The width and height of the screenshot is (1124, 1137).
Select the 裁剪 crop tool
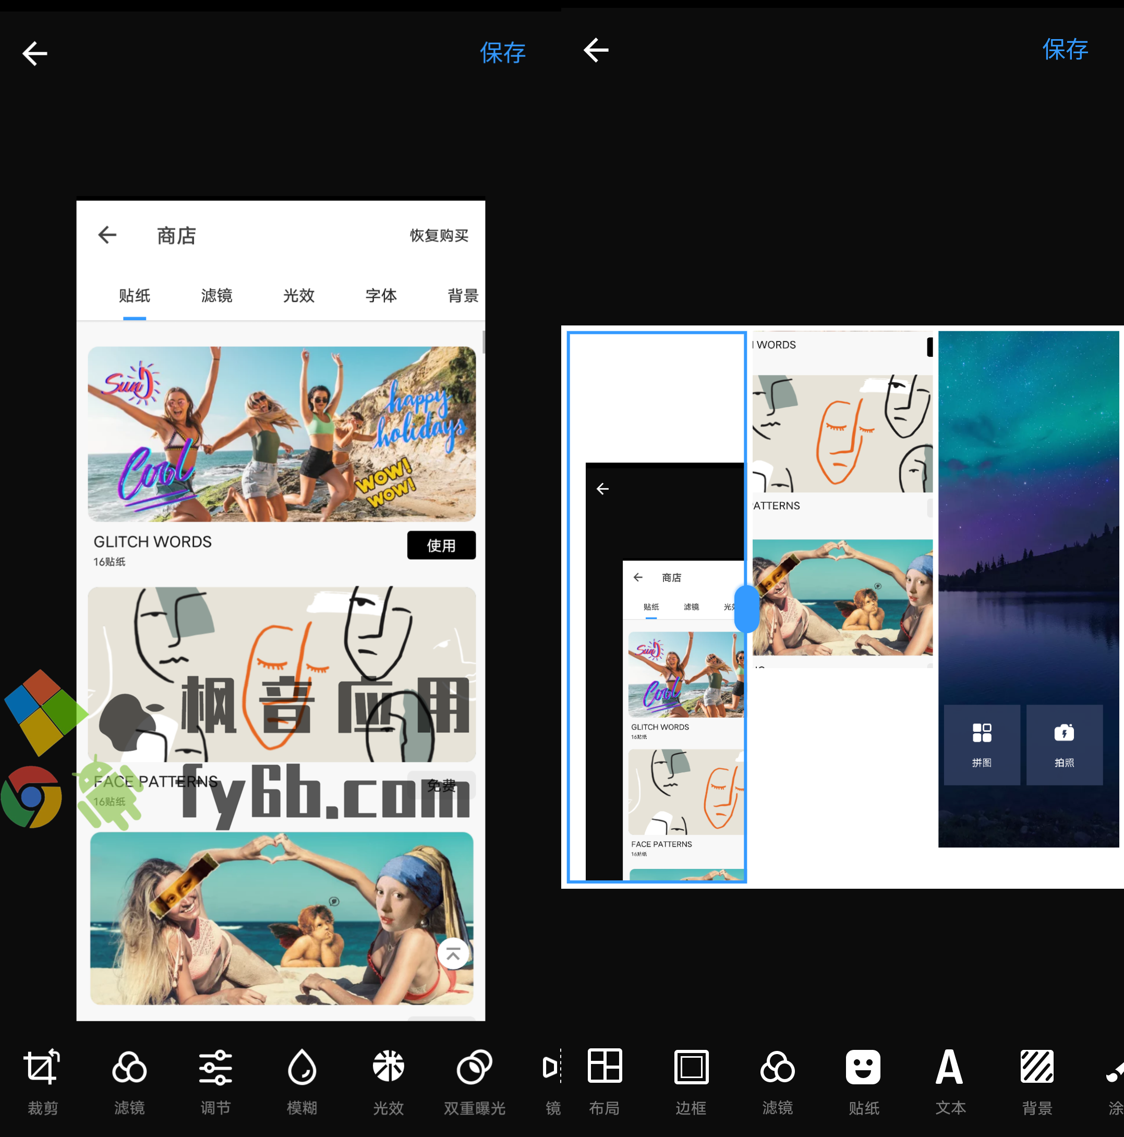point(42,1082)
